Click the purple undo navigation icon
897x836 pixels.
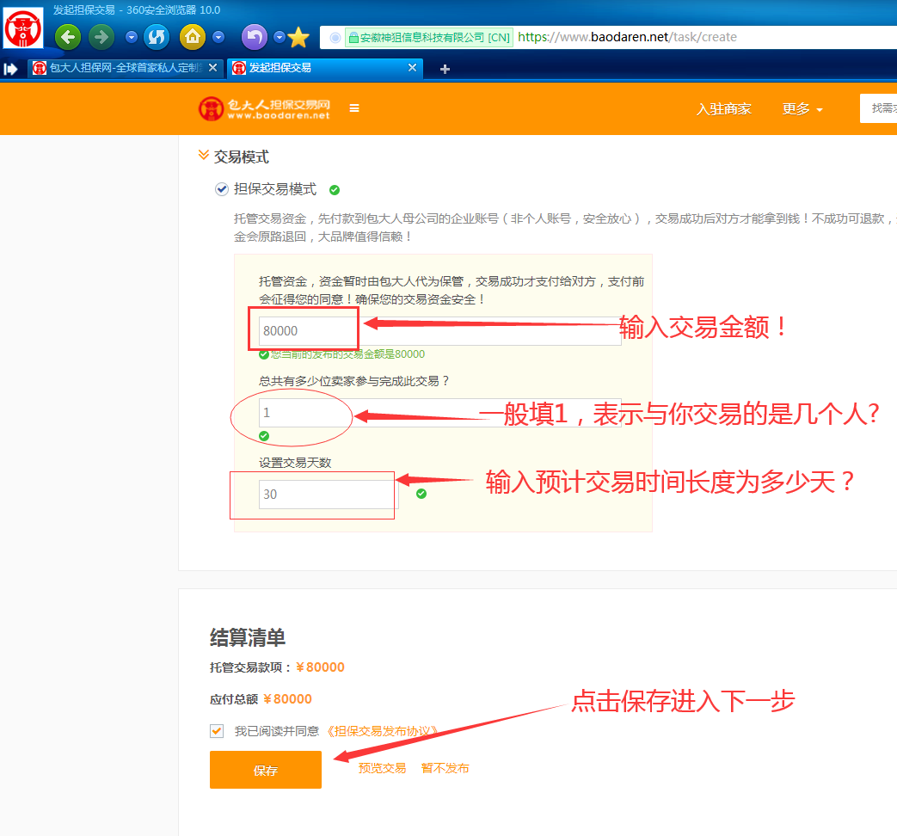coord(255,38)
